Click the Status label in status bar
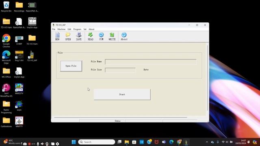Screen dimensions: 260x146 pyautogui.click(x=117, y=121)
